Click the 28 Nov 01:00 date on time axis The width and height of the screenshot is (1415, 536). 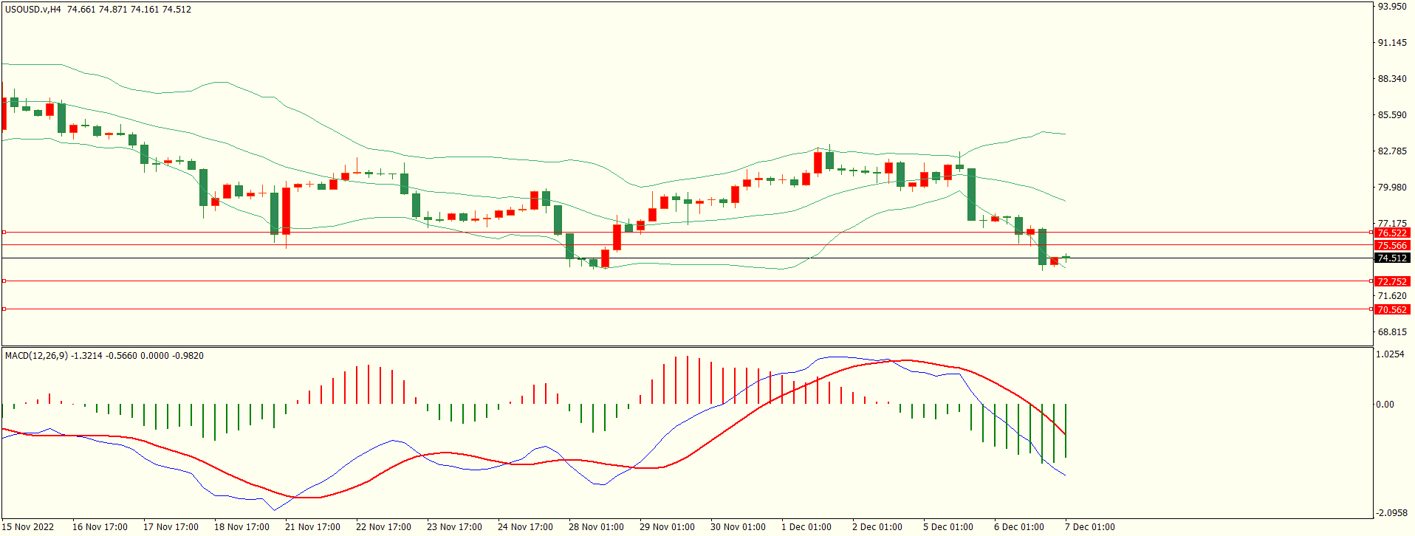(596, 527)
